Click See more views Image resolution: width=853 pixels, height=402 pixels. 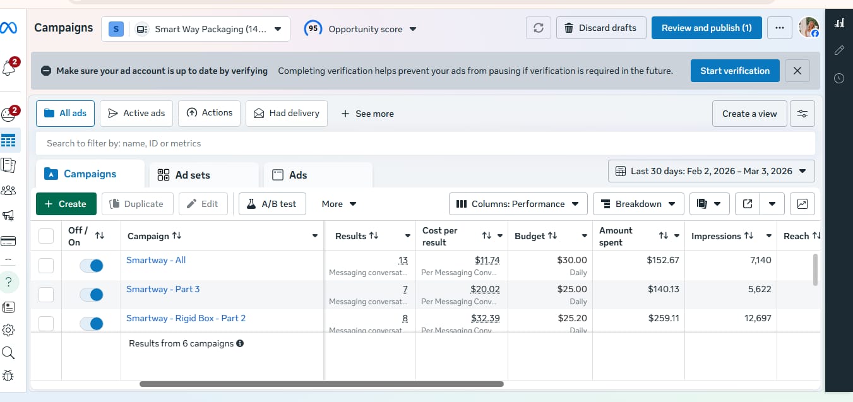tap(367, 114)
